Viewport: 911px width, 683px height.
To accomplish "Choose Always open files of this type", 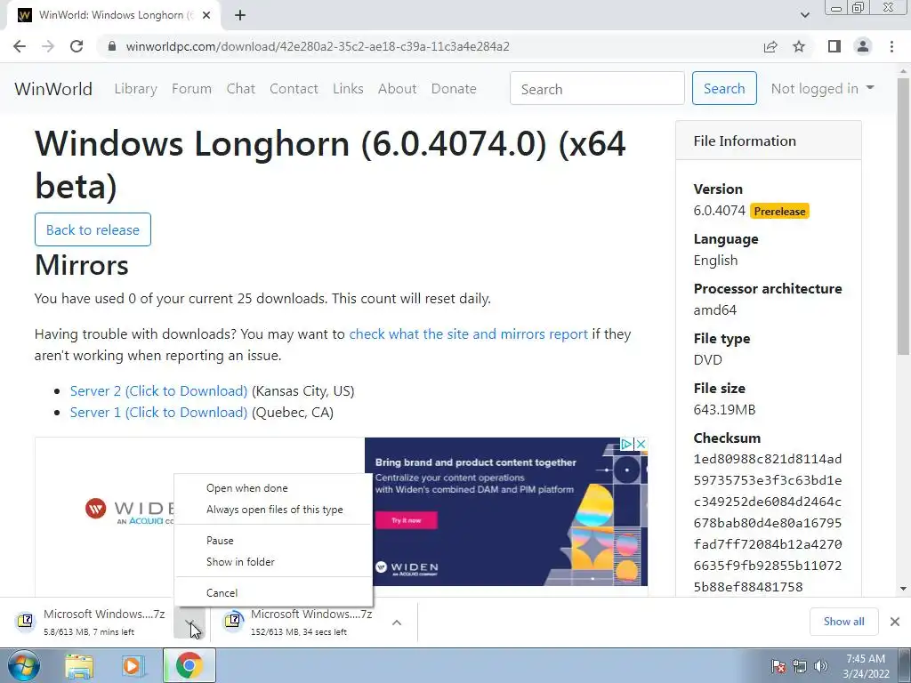I will [x=273, y=510].
